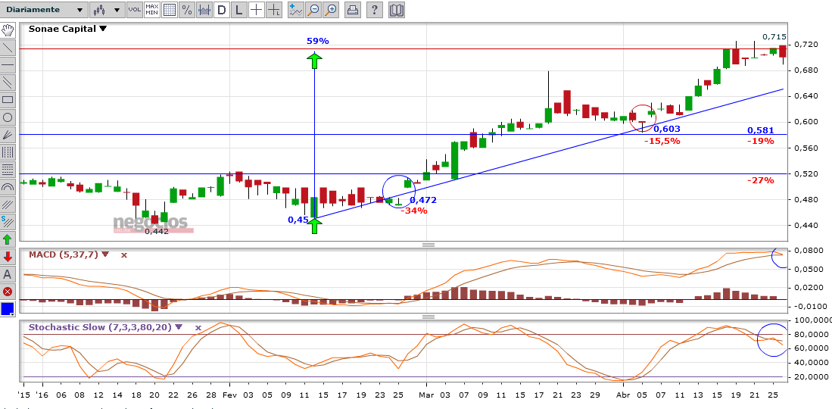Pick the green up arrow marker tool
Screen dimensions: 832x409
pyautogui.click(x=8, y=239)
